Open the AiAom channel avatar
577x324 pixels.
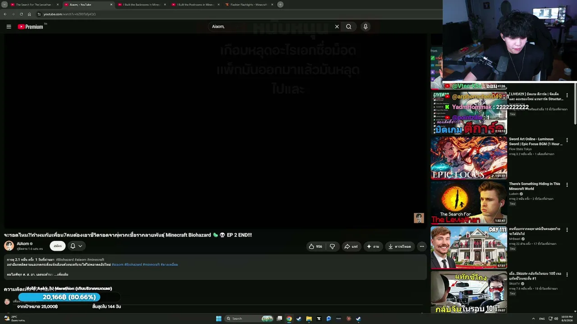pos(9,246)
